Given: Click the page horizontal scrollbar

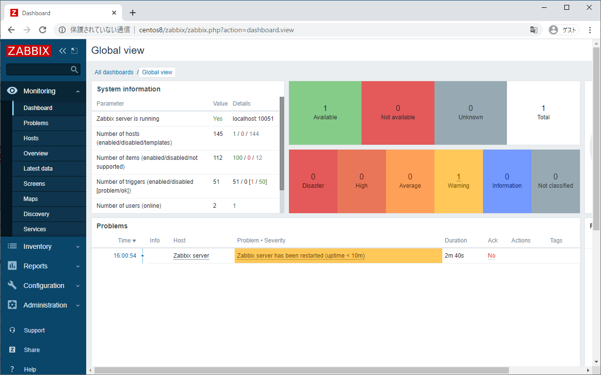Looking at the screenshot, I should (301, 370).
